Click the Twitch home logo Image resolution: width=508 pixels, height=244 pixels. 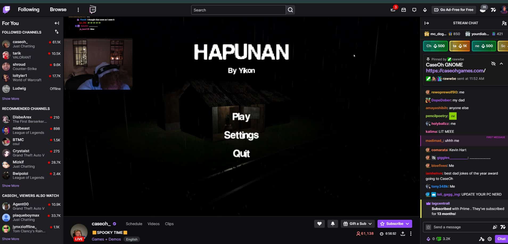(6, 10)
